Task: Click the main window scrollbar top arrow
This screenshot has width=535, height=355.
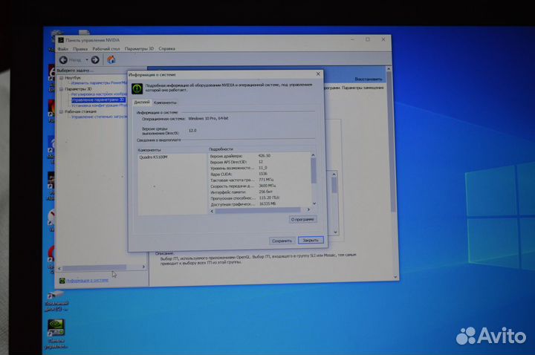Action: [389, 69]
